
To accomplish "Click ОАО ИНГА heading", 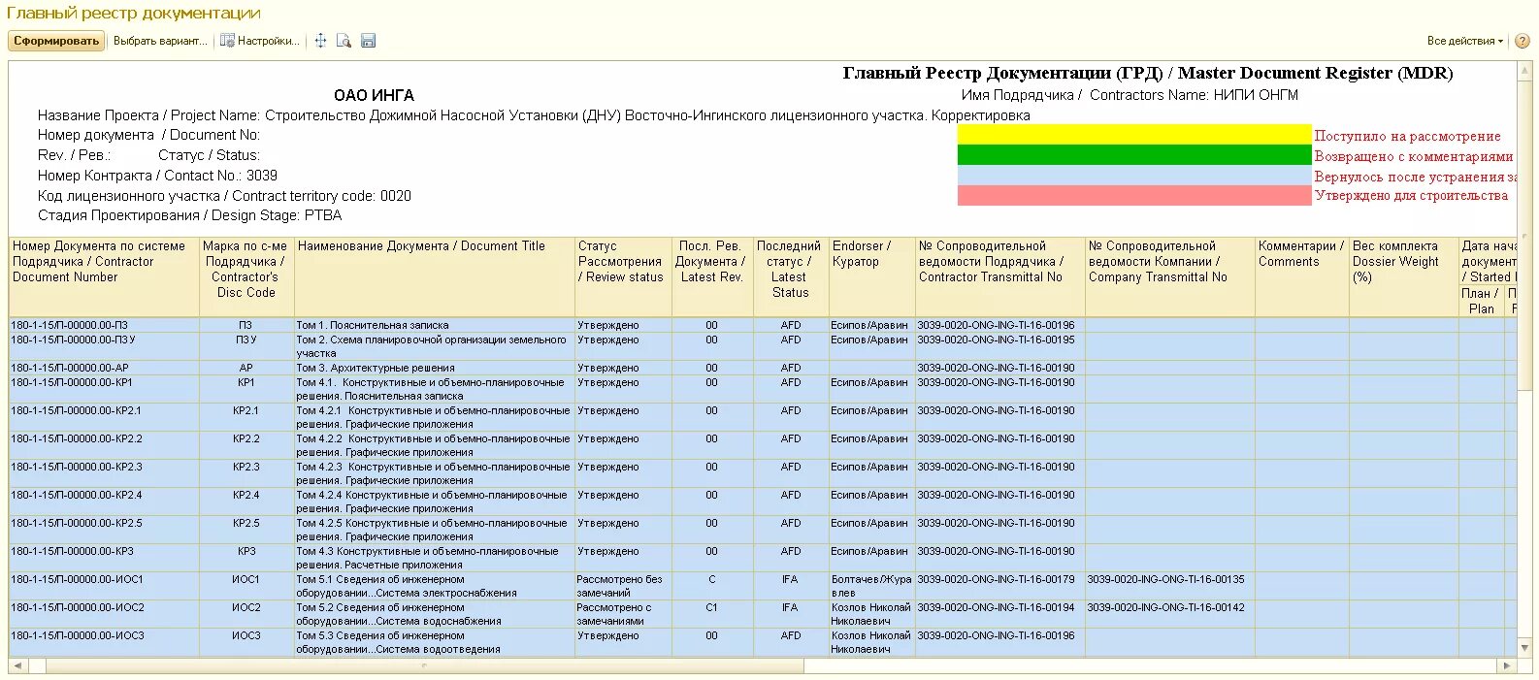I will 374,95.
